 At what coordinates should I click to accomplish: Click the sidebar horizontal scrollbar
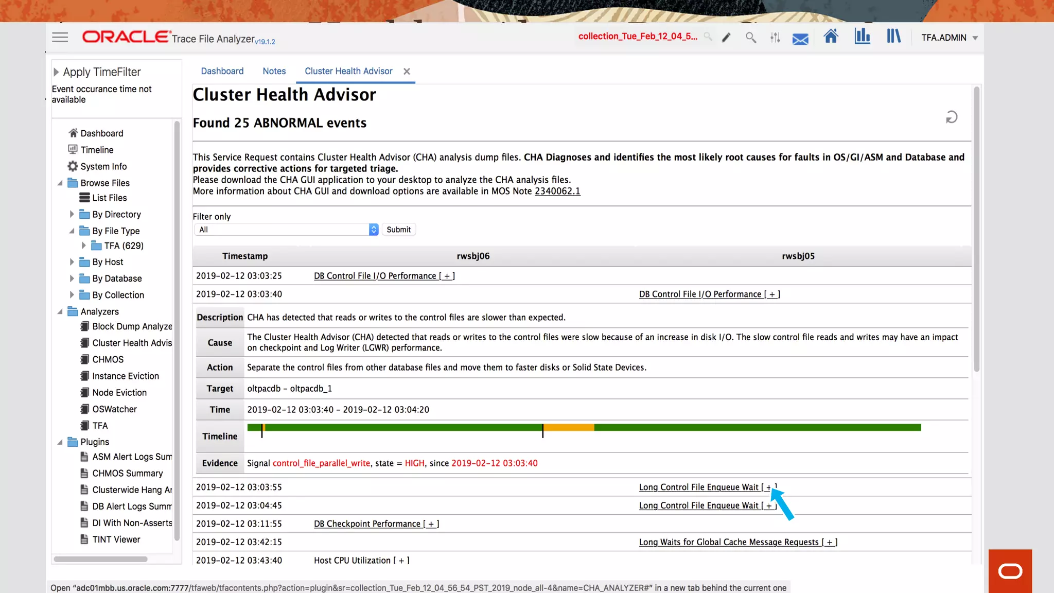coord(101,559)
